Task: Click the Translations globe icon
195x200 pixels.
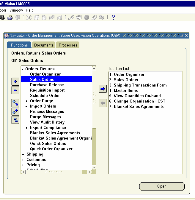Action: tap(87, 17)
